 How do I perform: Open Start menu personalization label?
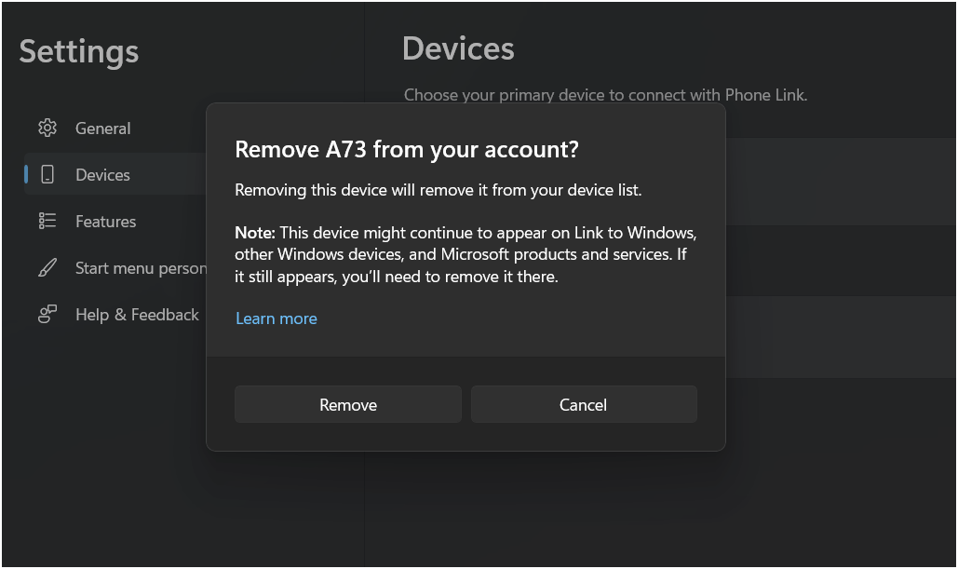tap(142, 267)
